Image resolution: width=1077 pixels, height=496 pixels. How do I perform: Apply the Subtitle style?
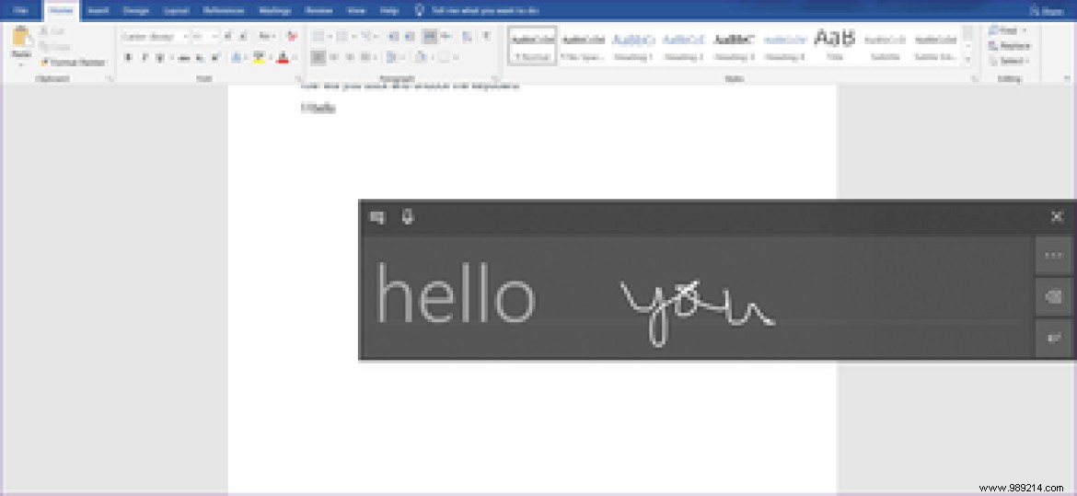[x=886, y=46]
